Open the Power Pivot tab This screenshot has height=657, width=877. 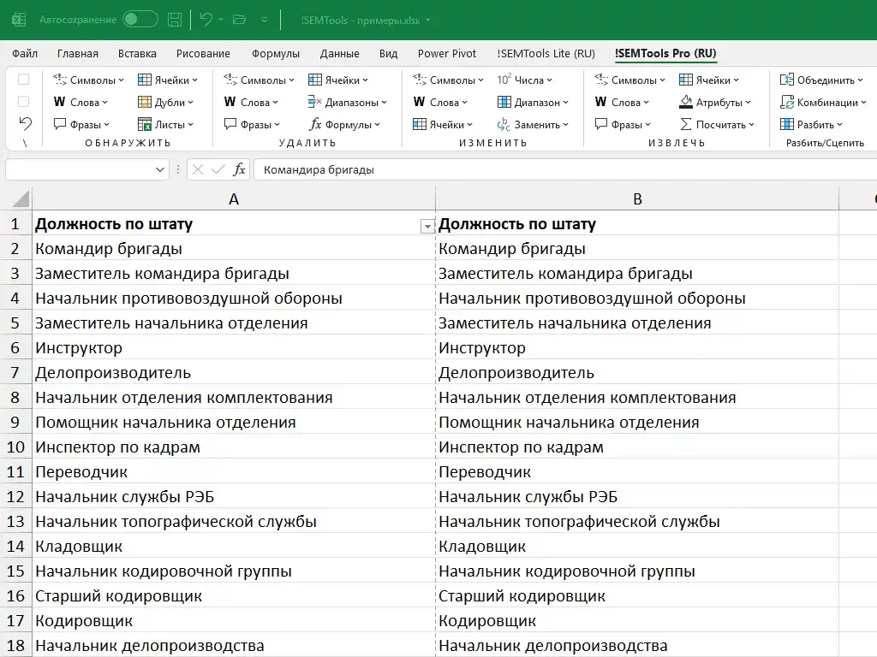(x=447, y=54)
